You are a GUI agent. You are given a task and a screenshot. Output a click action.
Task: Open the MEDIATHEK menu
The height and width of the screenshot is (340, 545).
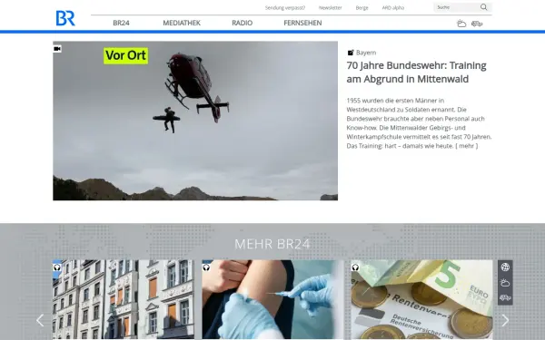pos(182,23)
